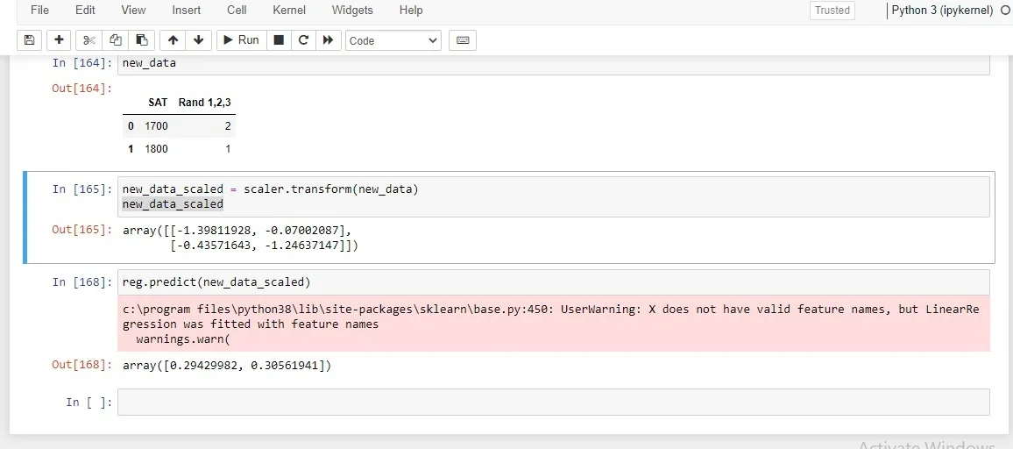
Task: Open the Kernel menu
Action: point(289,11)
